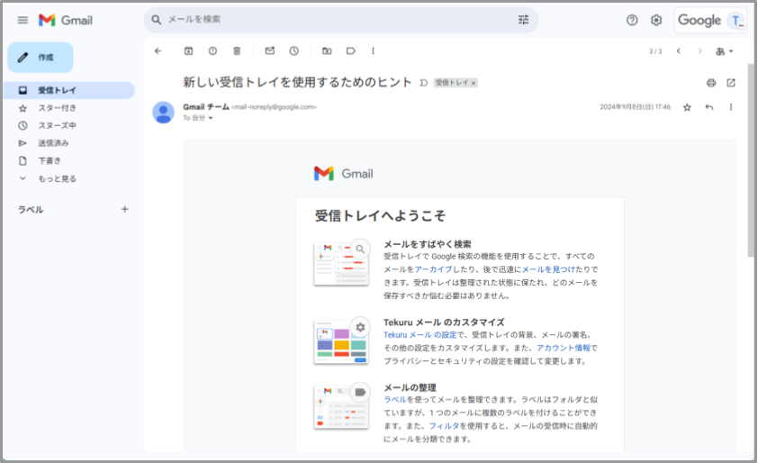Image resolution: width=758 pixels, height=463 pixels.
Task: Toggle the importance marker beside subject
Action: [423, 83]
